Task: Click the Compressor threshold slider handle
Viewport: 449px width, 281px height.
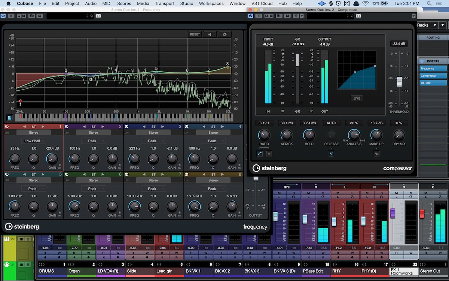Action: tap(399, 81)
